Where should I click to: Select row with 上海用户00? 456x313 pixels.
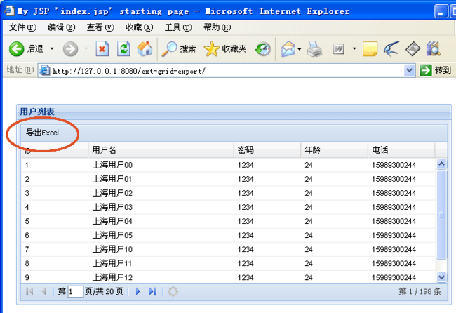point(228,165)
